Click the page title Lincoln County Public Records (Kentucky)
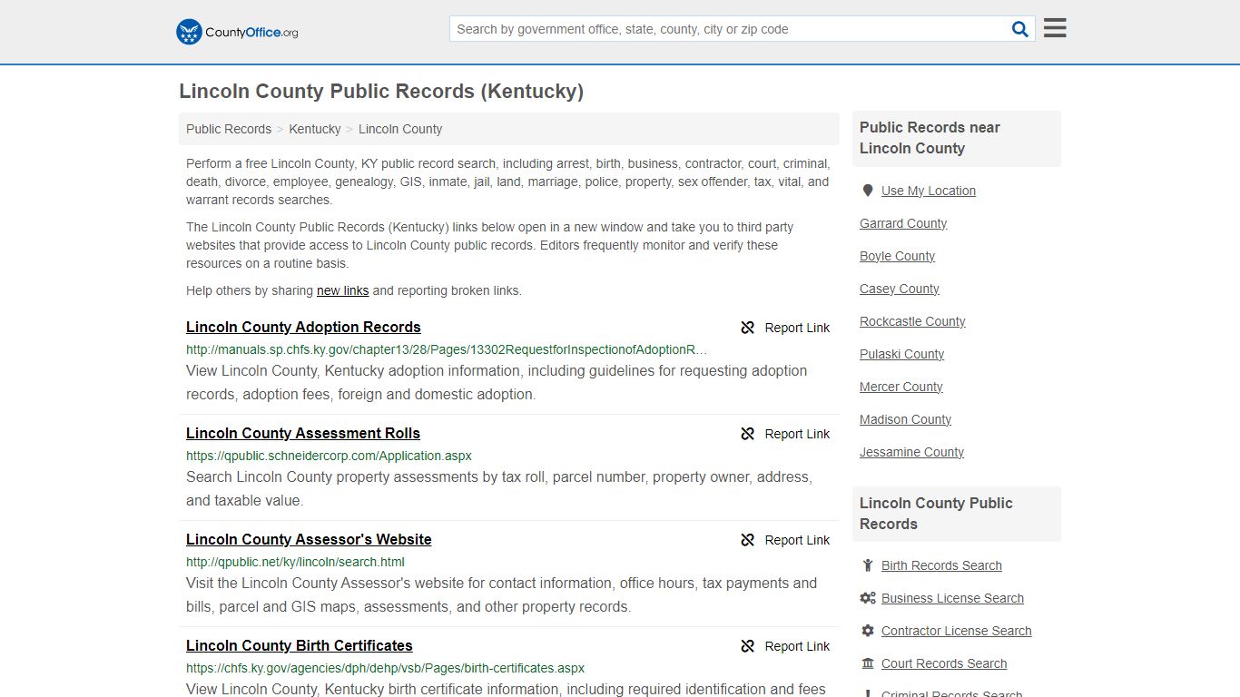This screenshot has width=1240, height=697. click(x=381, y=91)
